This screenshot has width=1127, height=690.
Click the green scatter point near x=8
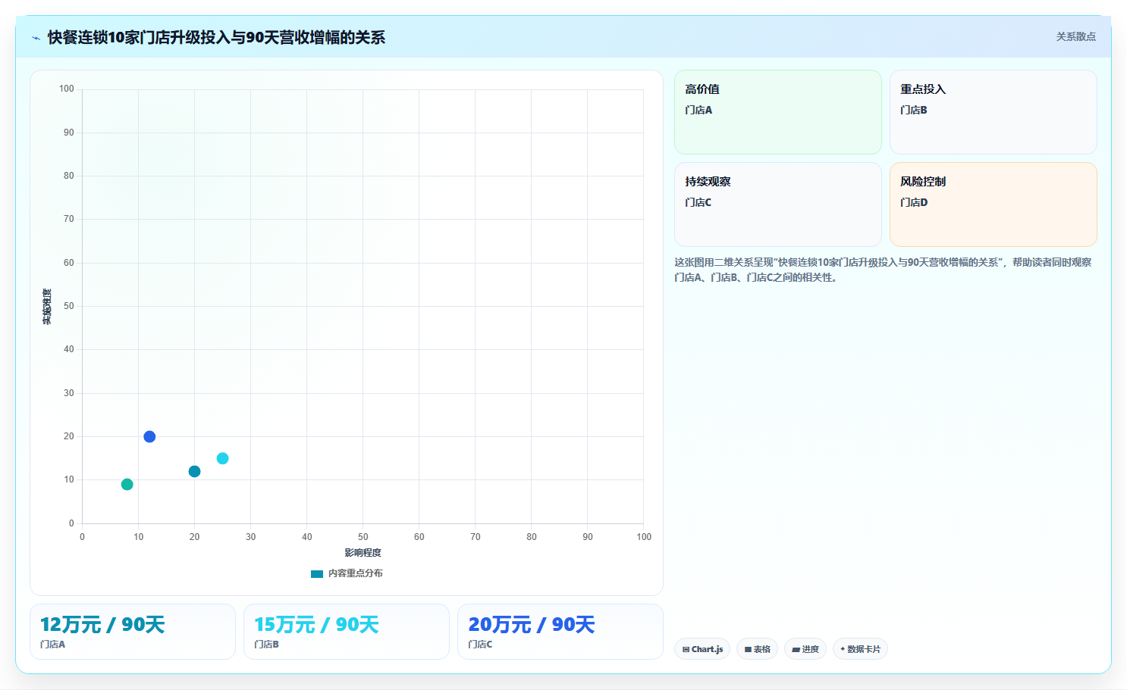pyautogui.click(x=127, y=484)
